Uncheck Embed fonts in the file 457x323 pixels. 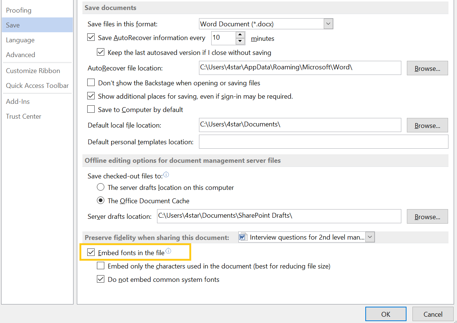click(91, 253)
